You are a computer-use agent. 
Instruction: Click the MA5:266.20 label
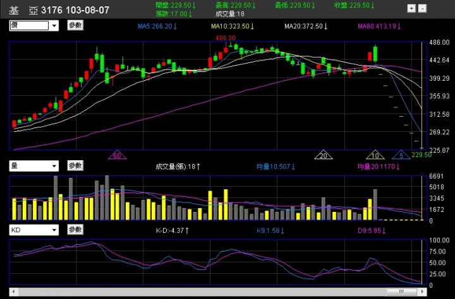[x=157, y=26]
